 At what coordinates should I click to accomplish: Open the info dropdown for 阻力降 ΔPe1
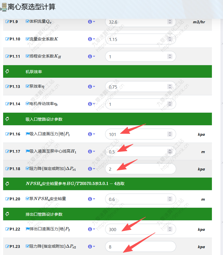tap(91, 169)
